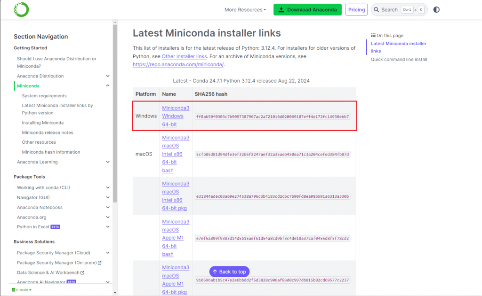Open Other resources in sidebar

pyautogui.click(x=39, y=142)
